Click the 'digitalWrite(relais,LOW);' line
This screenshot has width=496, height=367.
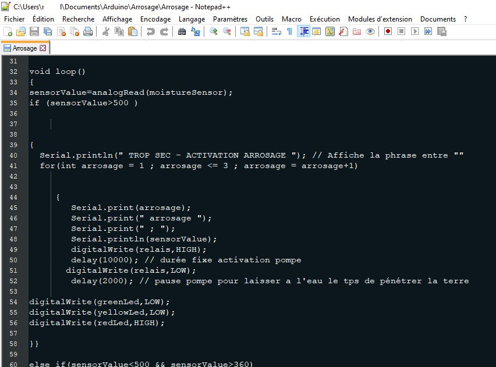point(131,270)
